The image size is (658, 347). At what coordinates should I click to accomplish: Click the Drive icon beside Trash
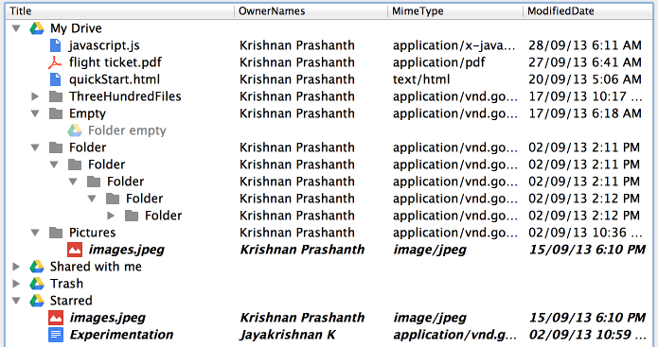37,284
